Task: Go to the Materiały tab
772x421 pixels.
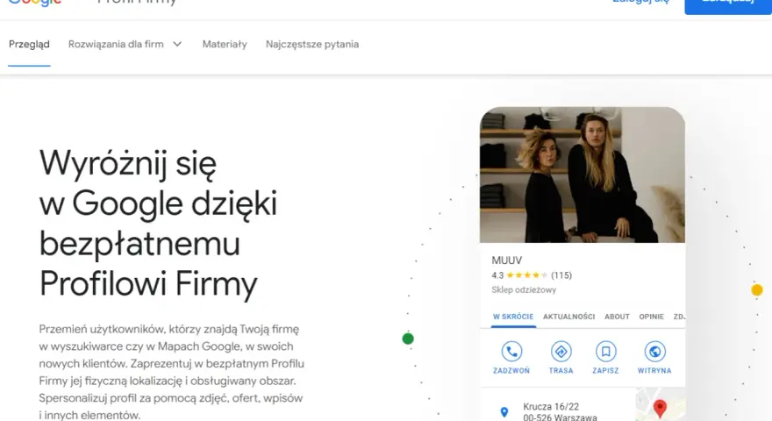Action: pos(225,45)
